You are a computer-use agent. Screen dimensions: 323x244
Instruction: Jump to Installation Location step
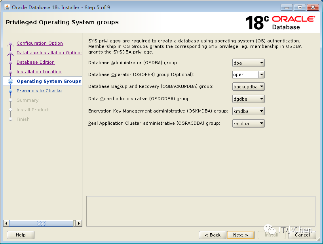pyautogui.click(x=39, y=72)
